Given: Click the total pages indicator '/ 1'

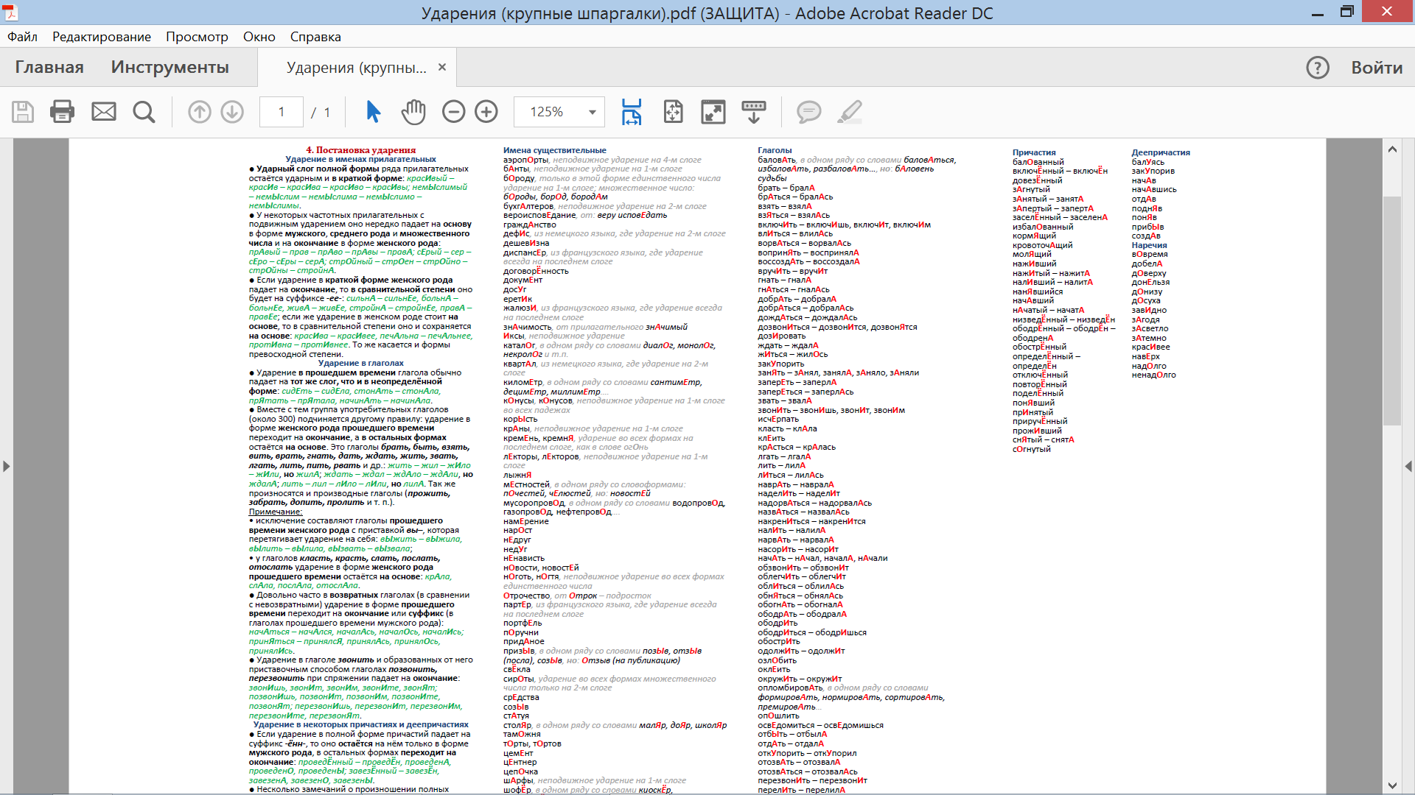Looking at the screenshot, I should tap(321, 112).
